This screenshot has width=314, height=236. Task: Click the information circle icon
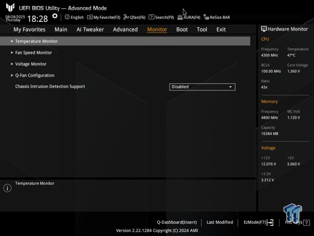point(8,188)
